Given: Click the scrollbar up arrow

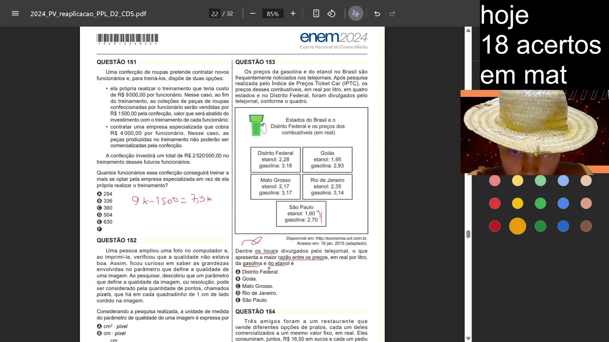Looking at the screenshot, I should point(468,30).
